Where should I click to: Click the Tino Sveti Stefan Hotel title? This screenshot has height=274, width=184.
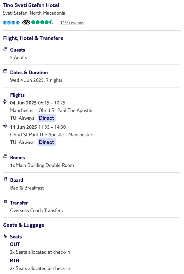point(31,5)
